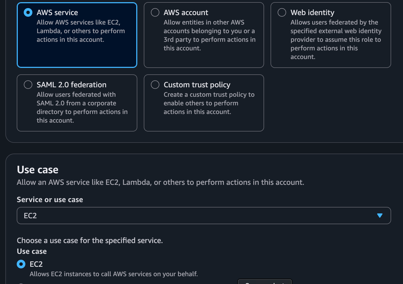Screen dimensions: 403x284
Task: Click the SAML 2.0 corporate directory description
Action: click(x=82, y=108)
